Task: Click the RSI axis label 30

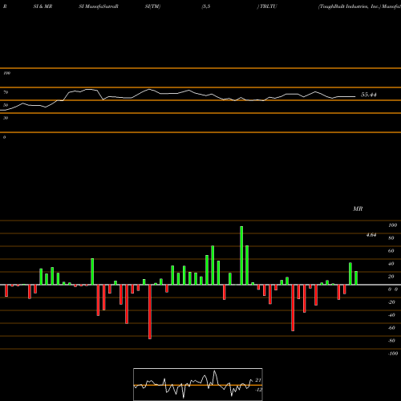Action: click(6, 118)
